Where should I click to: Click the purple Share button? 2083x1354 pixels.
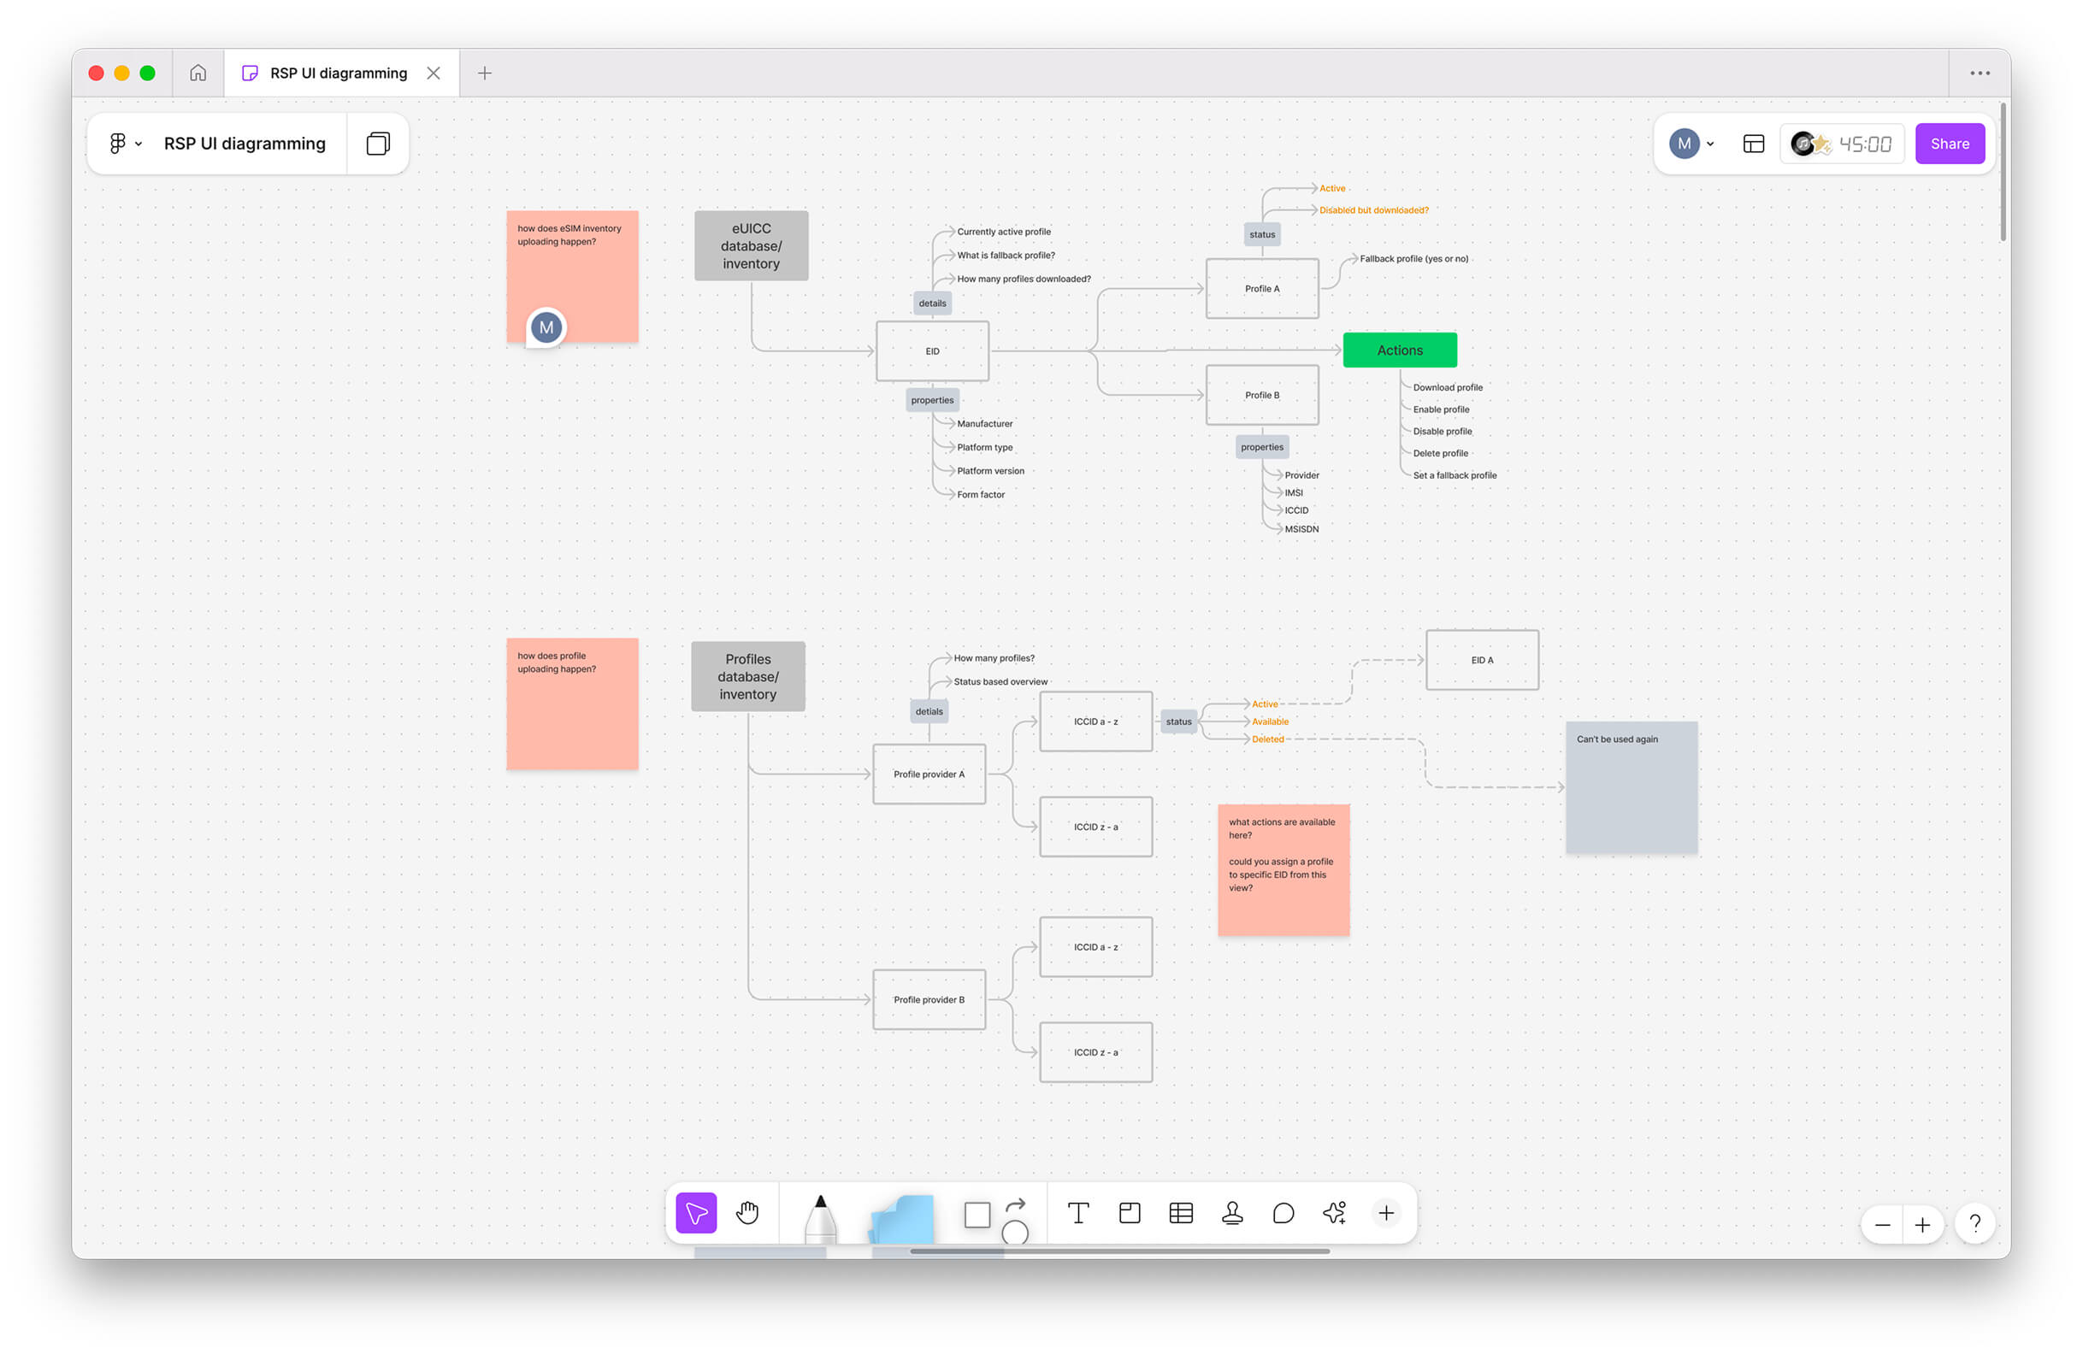1949,144
